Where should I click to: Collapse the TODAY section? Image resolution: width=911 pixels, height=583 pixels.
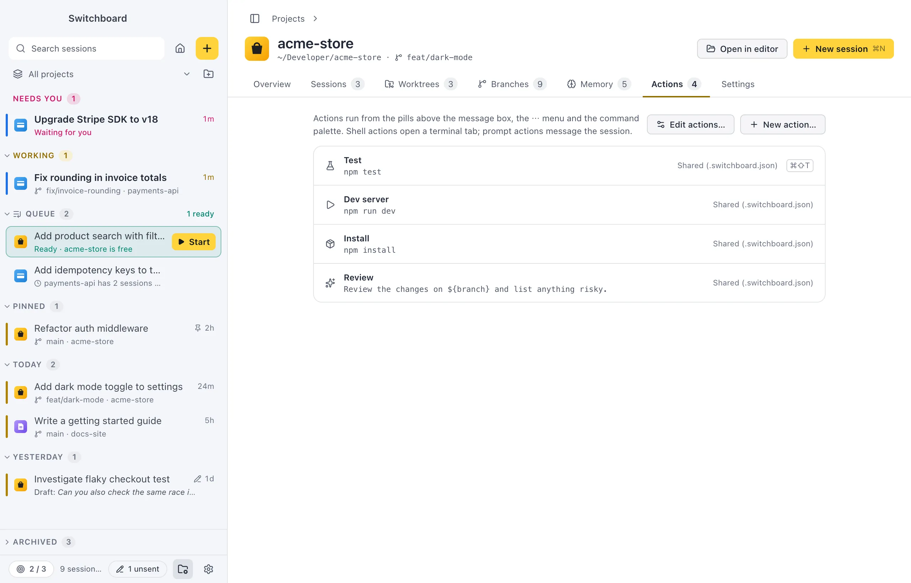pos(7,365)
